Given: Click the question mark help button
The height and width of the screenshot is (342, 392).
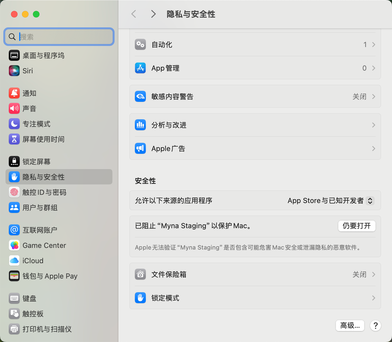Looking at the screenshot, I should (376, 326).
